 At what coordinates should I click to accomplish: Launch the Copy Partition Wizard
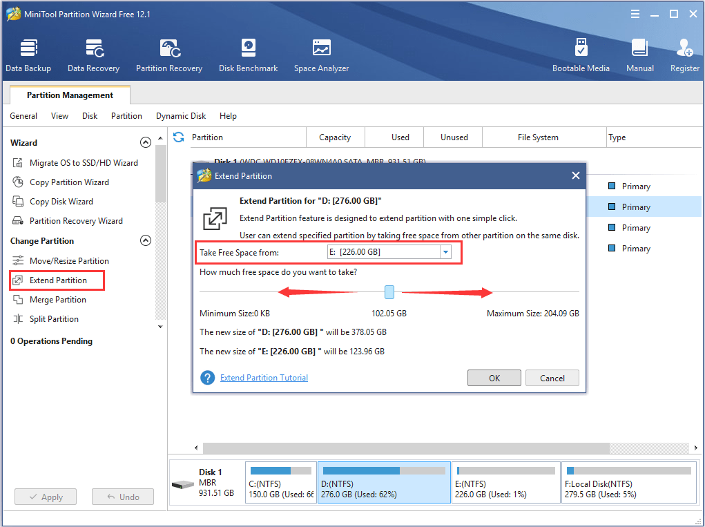point(61,182)
